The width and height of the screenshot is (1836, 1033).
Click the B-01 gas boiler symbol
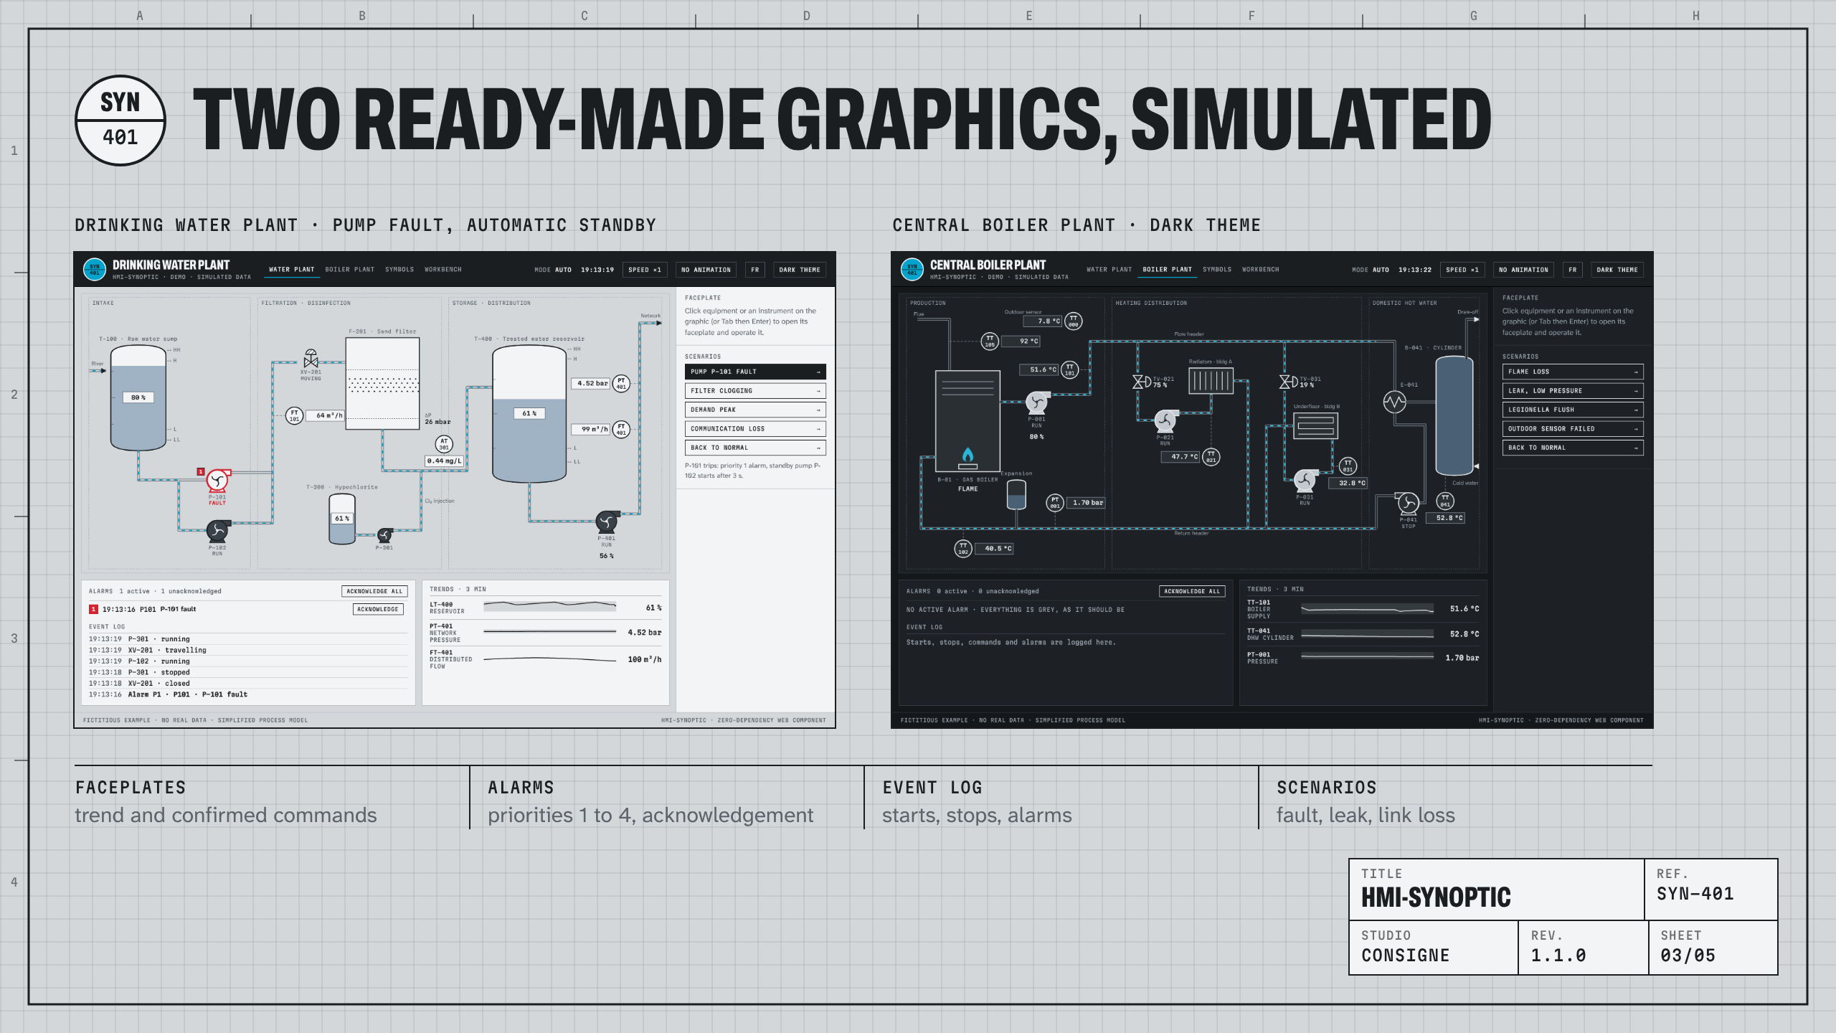pos(967,421)
